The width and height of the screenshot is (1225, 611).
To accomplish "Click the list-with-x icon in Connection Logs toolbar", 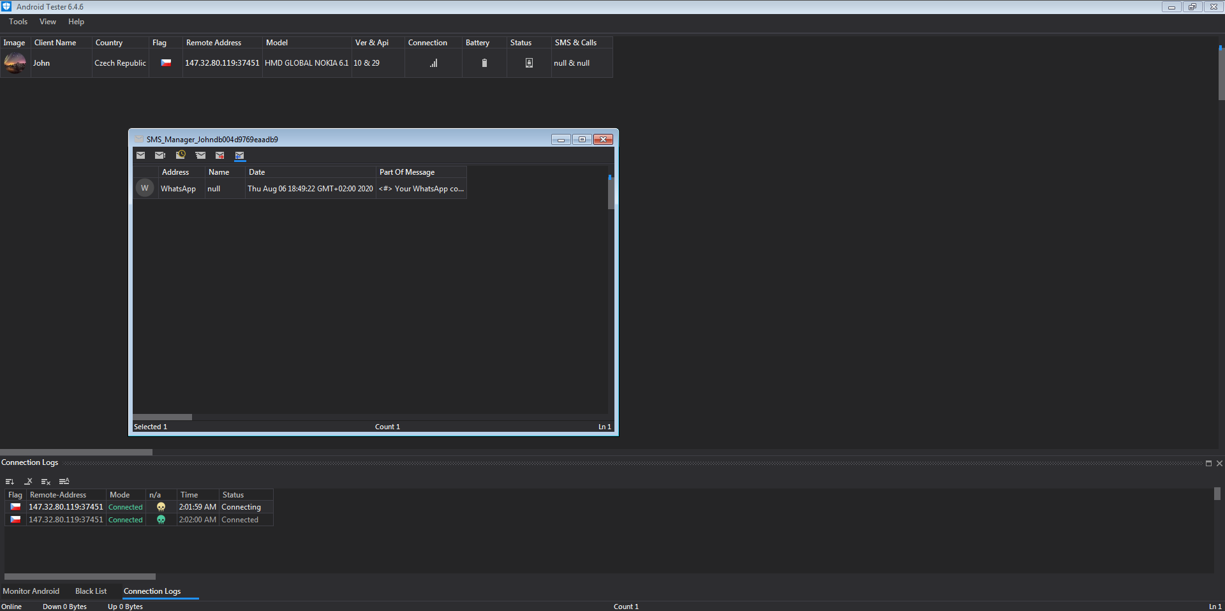I will 46,482.
